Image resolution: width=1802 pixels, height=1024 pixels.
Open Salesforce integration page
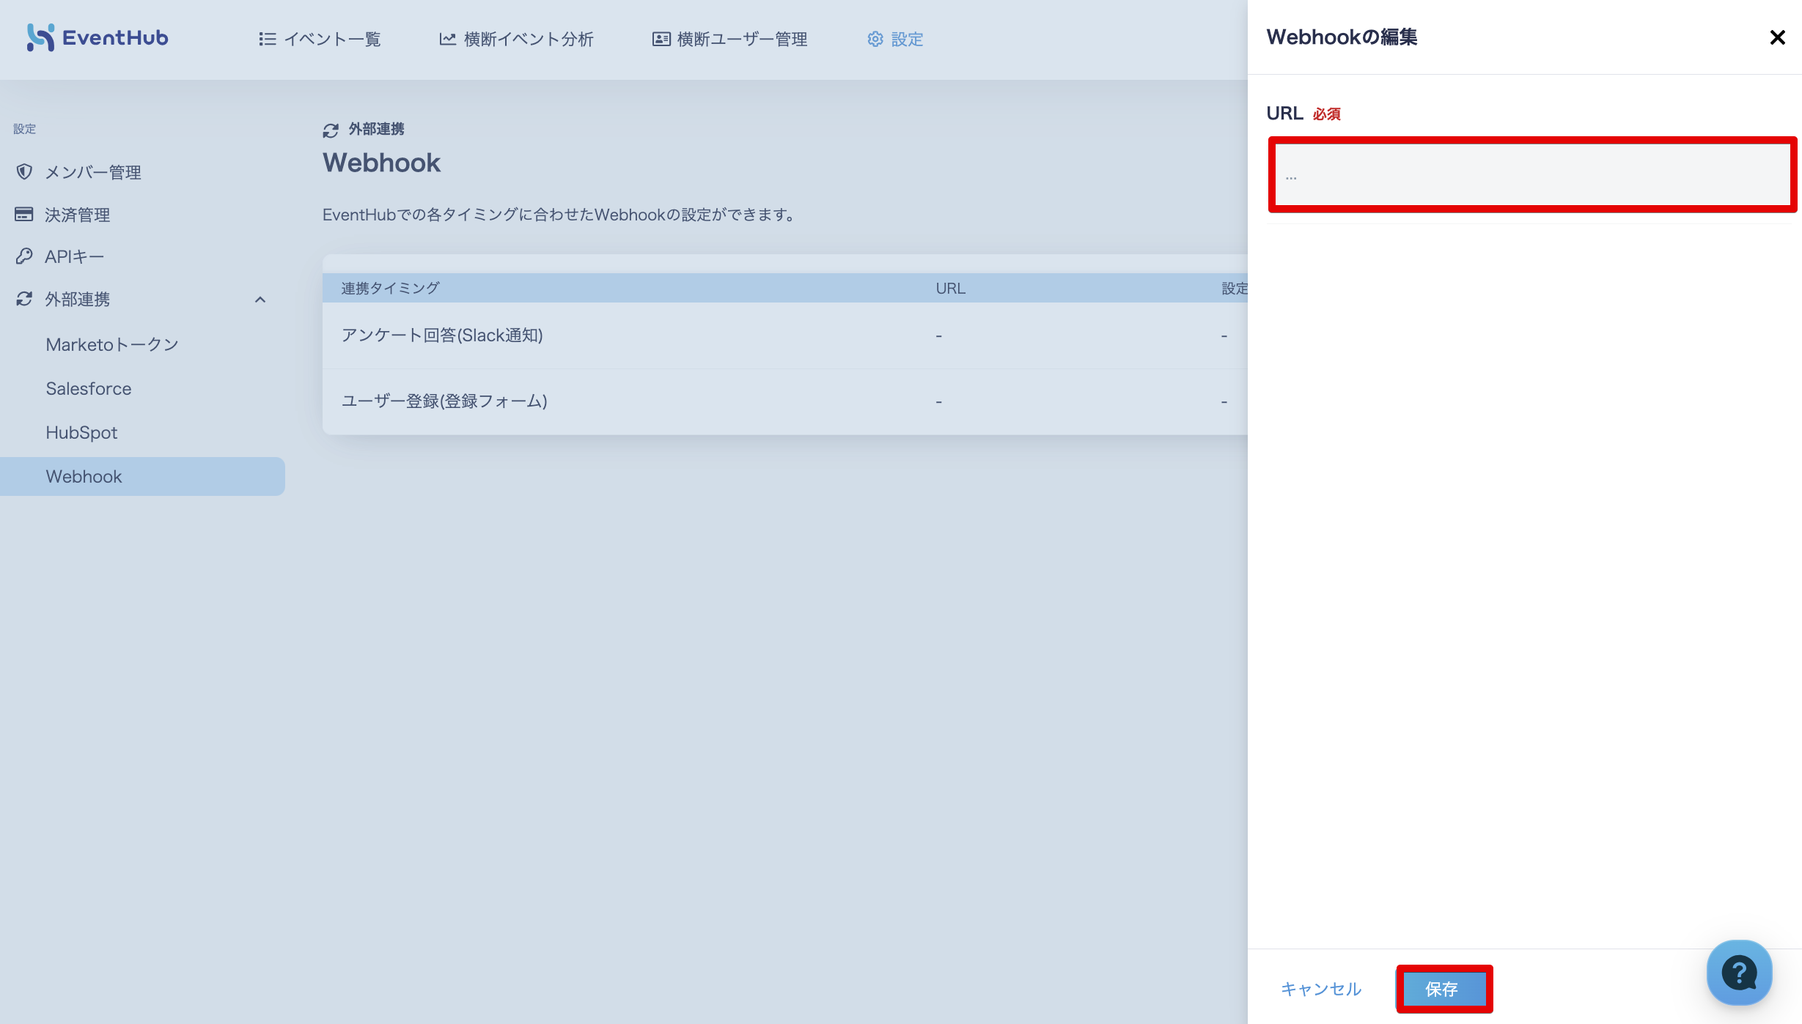[89, 388]
